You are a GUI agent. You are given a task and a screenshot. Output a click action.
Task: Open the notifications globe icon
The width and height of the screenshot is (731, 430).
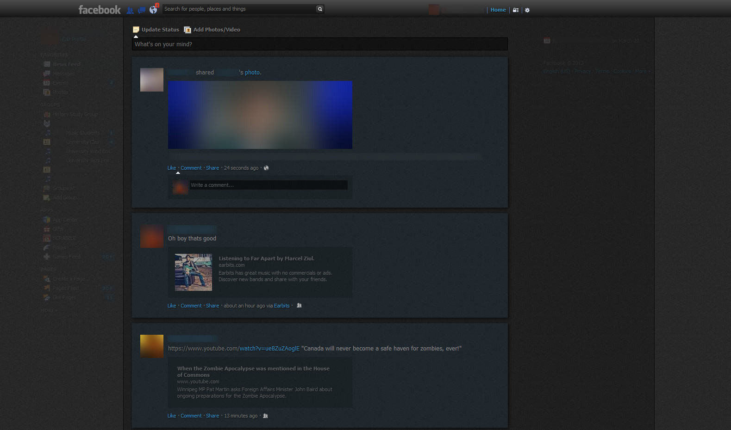(x=153, y=10)
